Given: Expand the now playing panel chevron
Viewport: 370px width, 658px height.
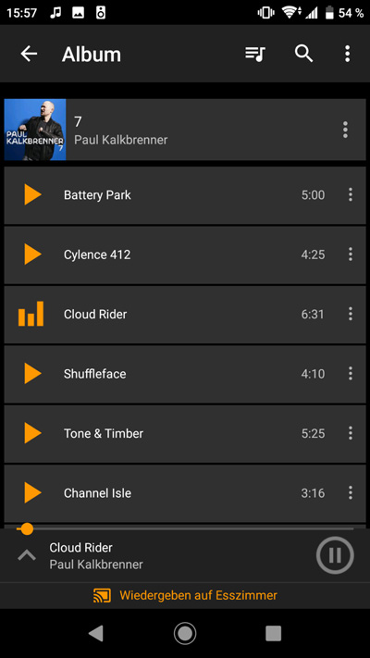Looking at the screenshot, I should coord(27,555).
